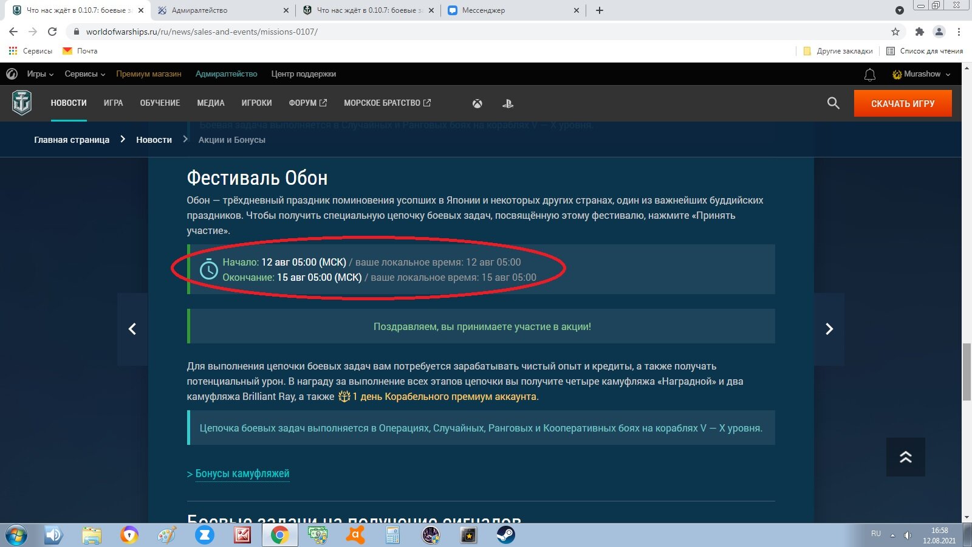Image resolution: width=972 pixels, height=547 pixels.
Task: Expand the Murashow account menu
Action: point(921,74)
